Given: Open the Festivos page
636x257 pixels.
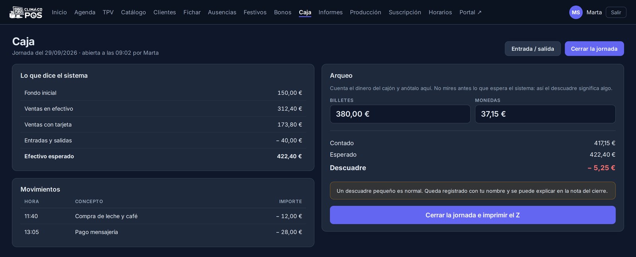Looking at the screenshot, I should point(255,12).
